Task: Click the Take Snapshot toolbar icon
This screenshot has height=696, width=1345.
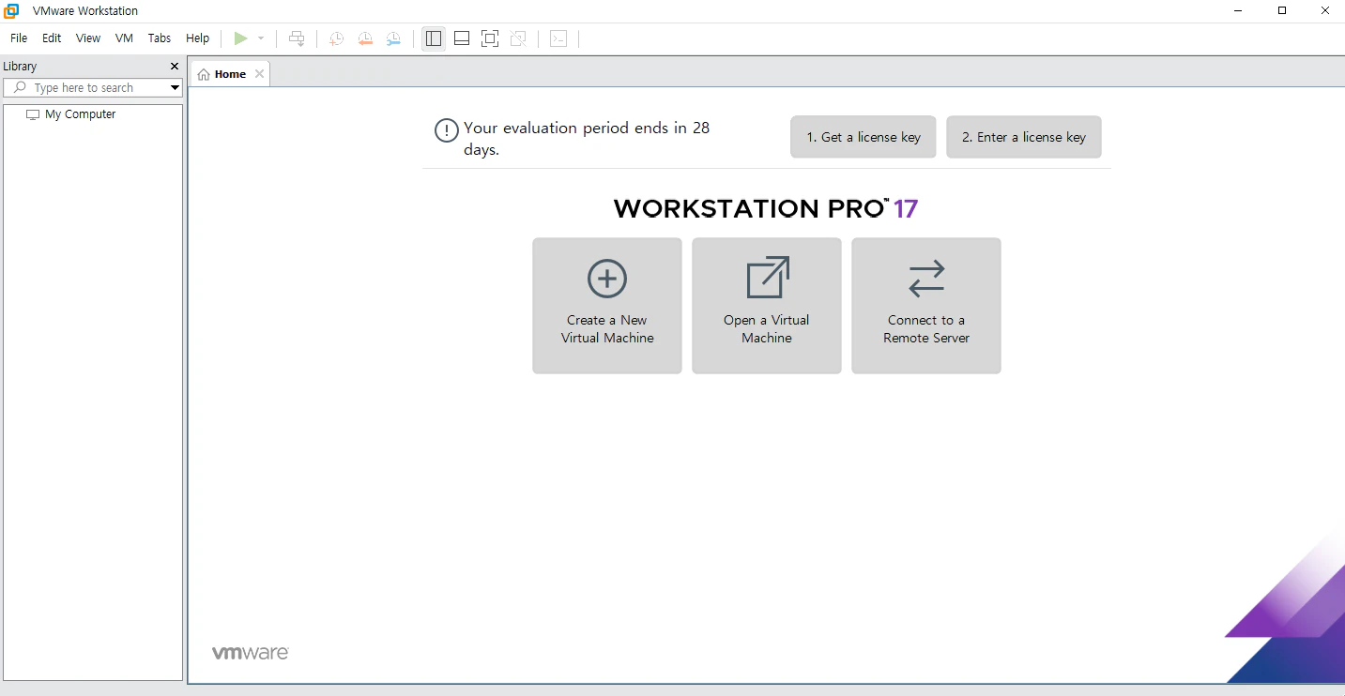Action: click(x=336, y=38)
